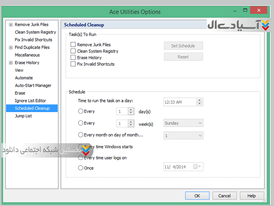This screenshot has height=206, width=274.
Task: Increase the weeks interval spinner value
Action: (x=130, y=122)
